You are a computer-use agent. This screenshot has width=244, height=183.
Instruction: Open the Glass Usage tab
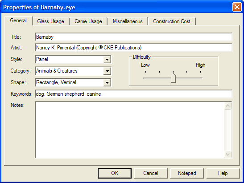(50, 21)
